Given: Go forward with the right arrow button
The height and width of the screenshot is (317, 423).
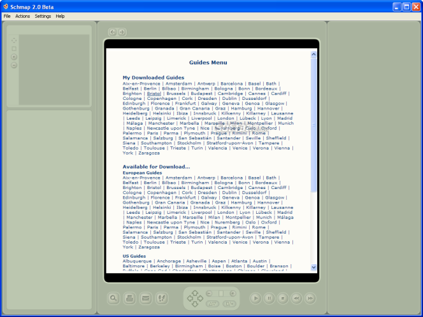Looking at the screenshot, I should tap(122, 32).
